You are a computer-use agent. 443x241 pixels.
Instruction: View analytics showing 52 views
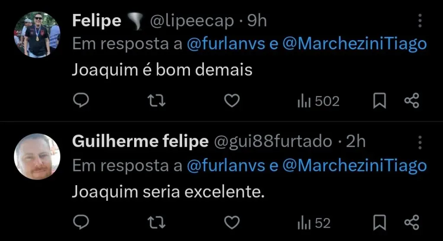pyautogui.click(x=314, y=223)
